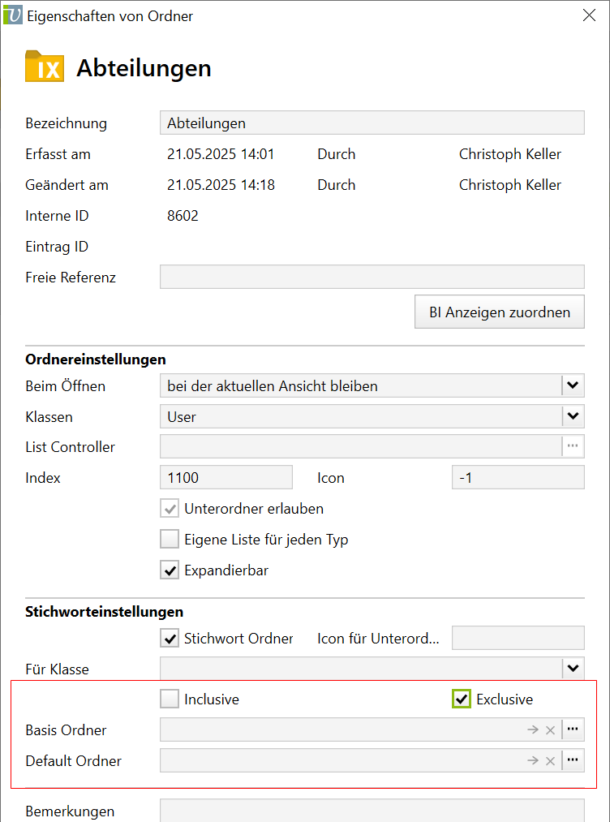Click the BI Anzeigen zuordnen button
The image size is (610, 822).
(499, 312)
